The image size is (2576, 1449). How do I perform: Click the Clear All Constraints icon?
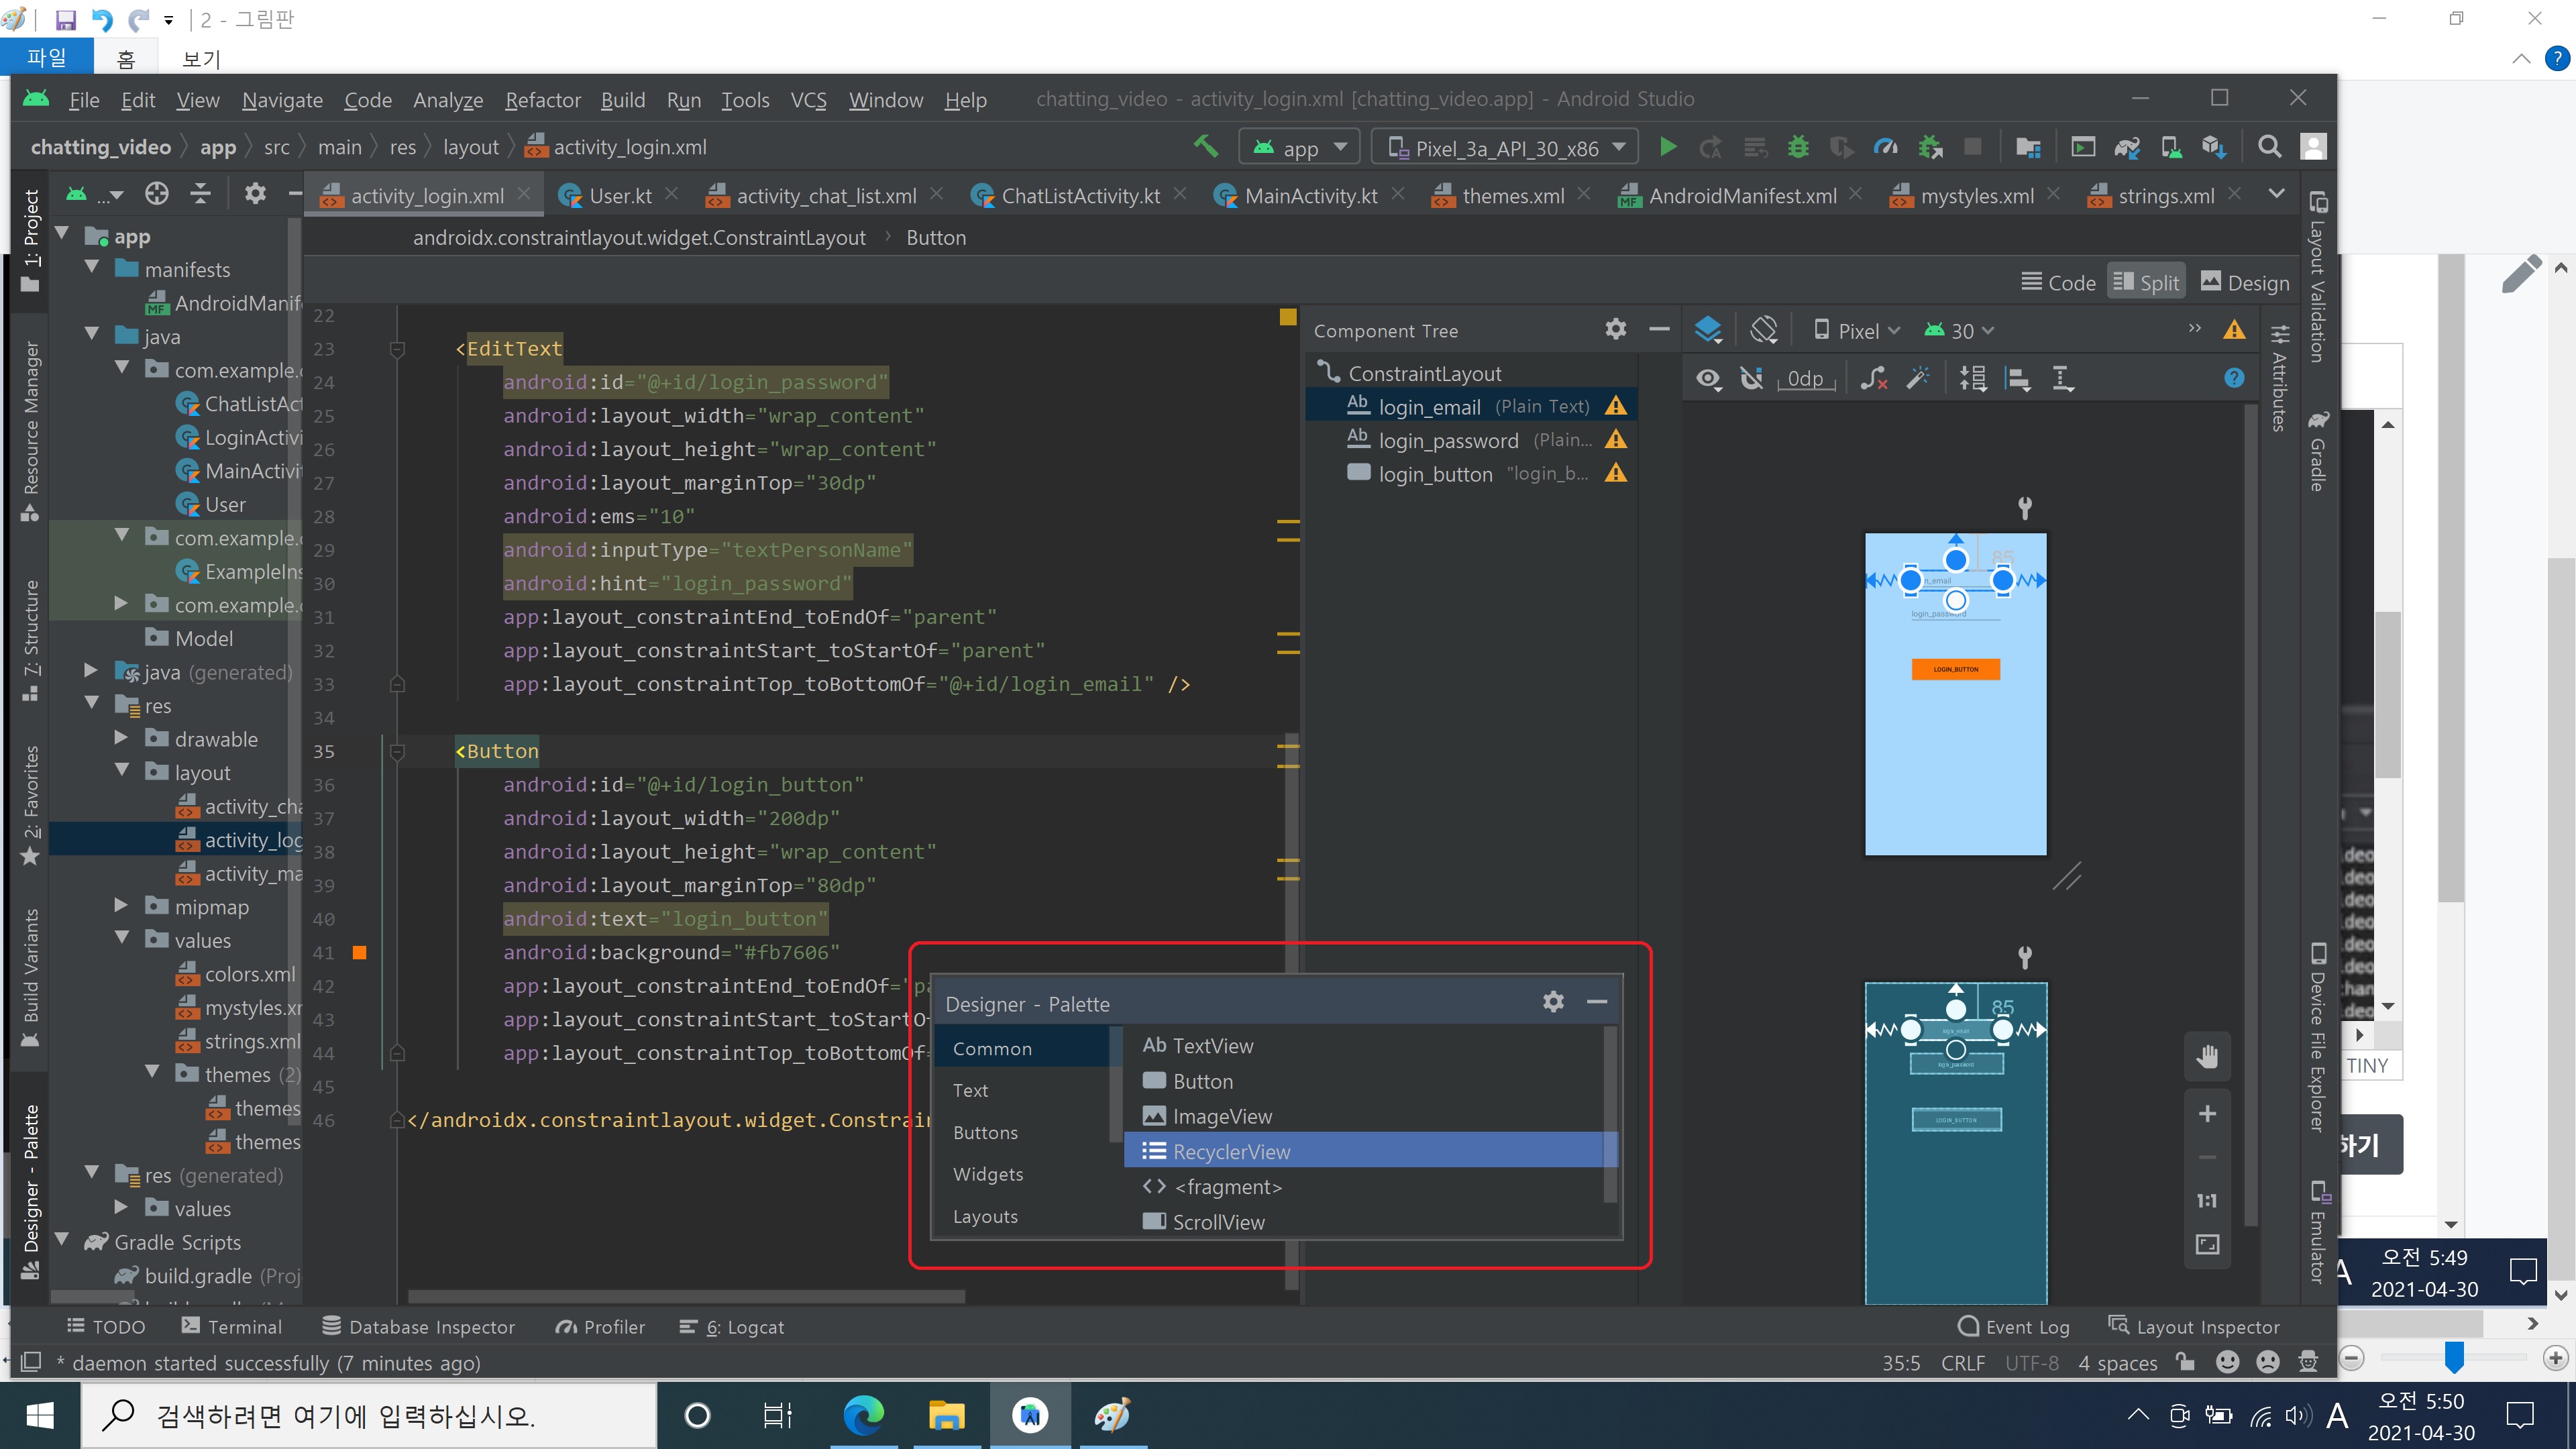[1873, 378]
